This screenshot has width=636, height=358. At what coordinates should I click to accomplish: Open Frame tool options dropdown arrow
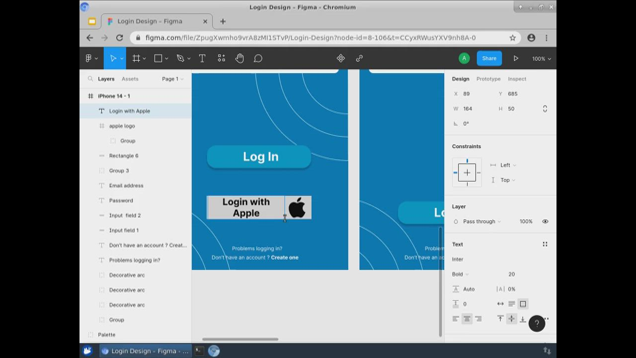[x=145, y=59]
